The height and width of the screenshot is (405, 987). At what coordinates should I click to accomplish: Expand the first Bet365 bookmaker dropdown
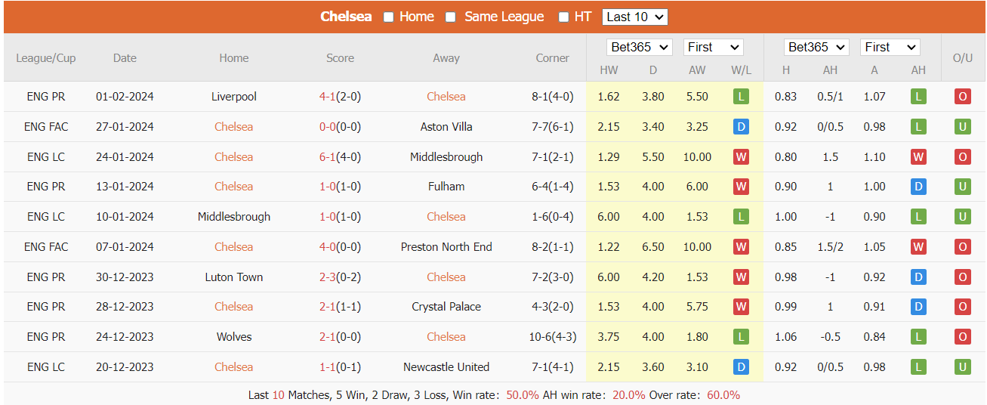pyautogui.click(x=640, y=47)
